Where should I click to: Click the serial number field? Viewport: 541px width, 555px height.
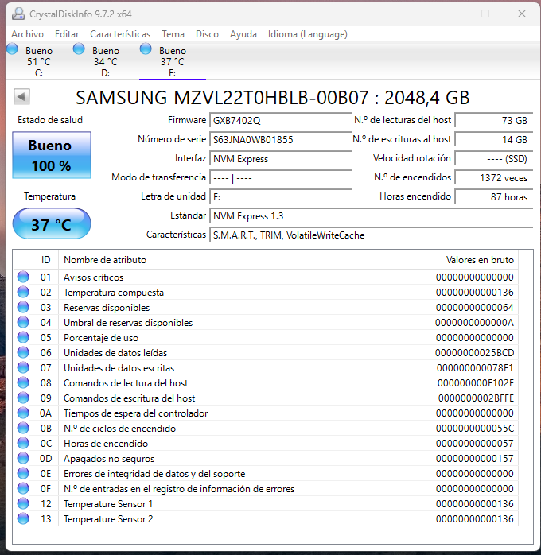click(x=280, y=140)
